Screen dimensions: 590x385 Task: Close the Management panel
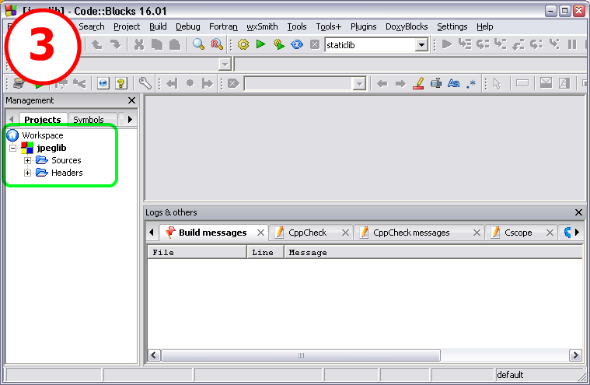click(131, 100)
